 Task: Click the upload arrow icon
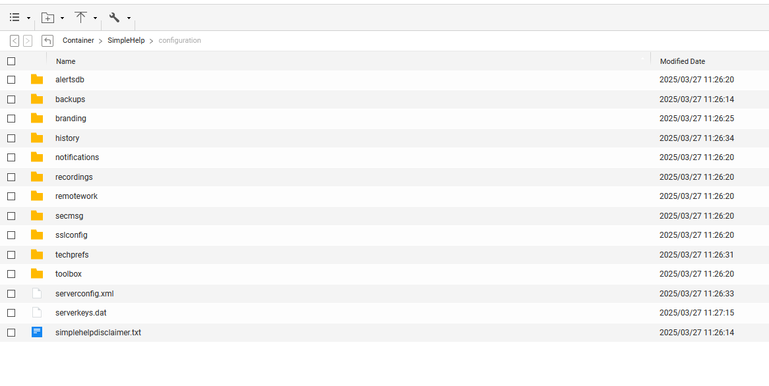[x=81, y=18]
